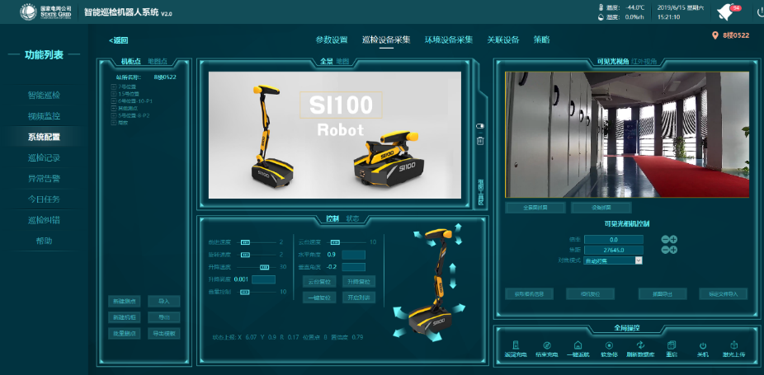
Task: Open the 对焦模式 focus mode dropdown
Action: coord(613,260)
